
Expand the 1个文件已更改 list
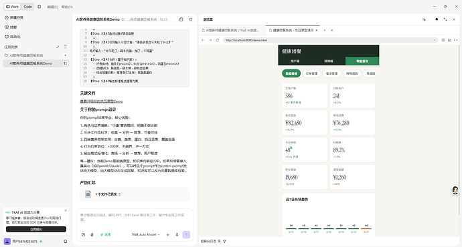(x=119, y=194)
